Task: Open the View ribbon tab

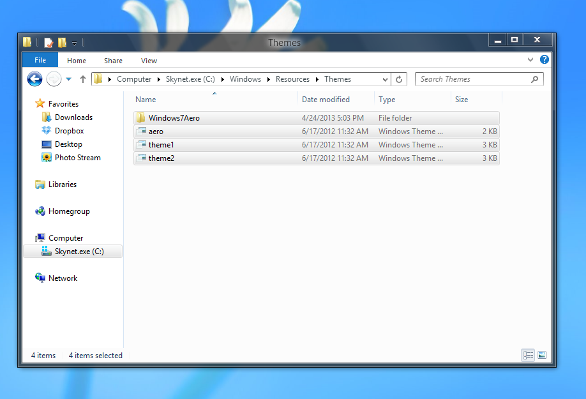Action: (x=149, y=61)
